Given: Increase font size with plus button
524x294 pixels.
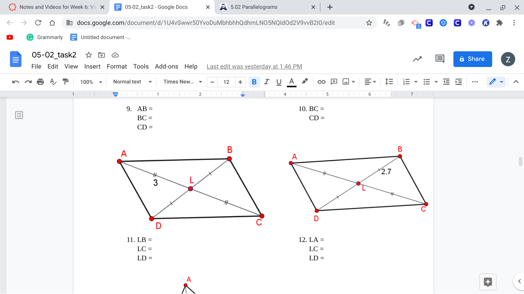Looking at the screenshot, I should tap(240, 82).
